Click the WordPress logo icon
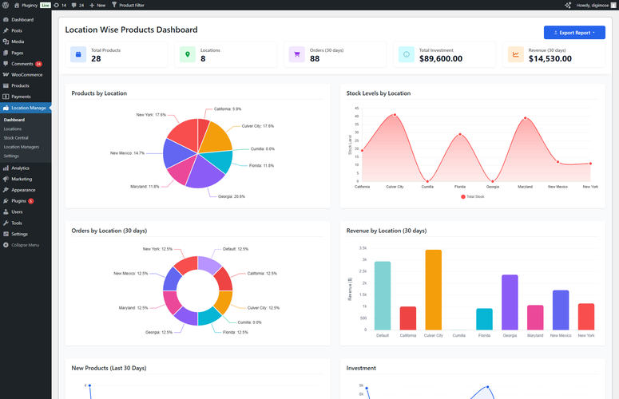619x399 pixels. tap(6, 5)
